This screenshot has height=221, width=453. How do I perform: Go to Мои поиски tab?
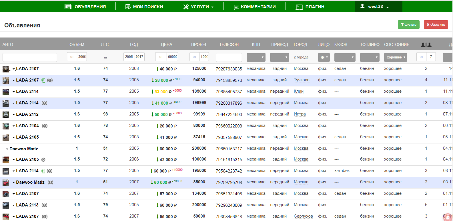tap(144, 7)
